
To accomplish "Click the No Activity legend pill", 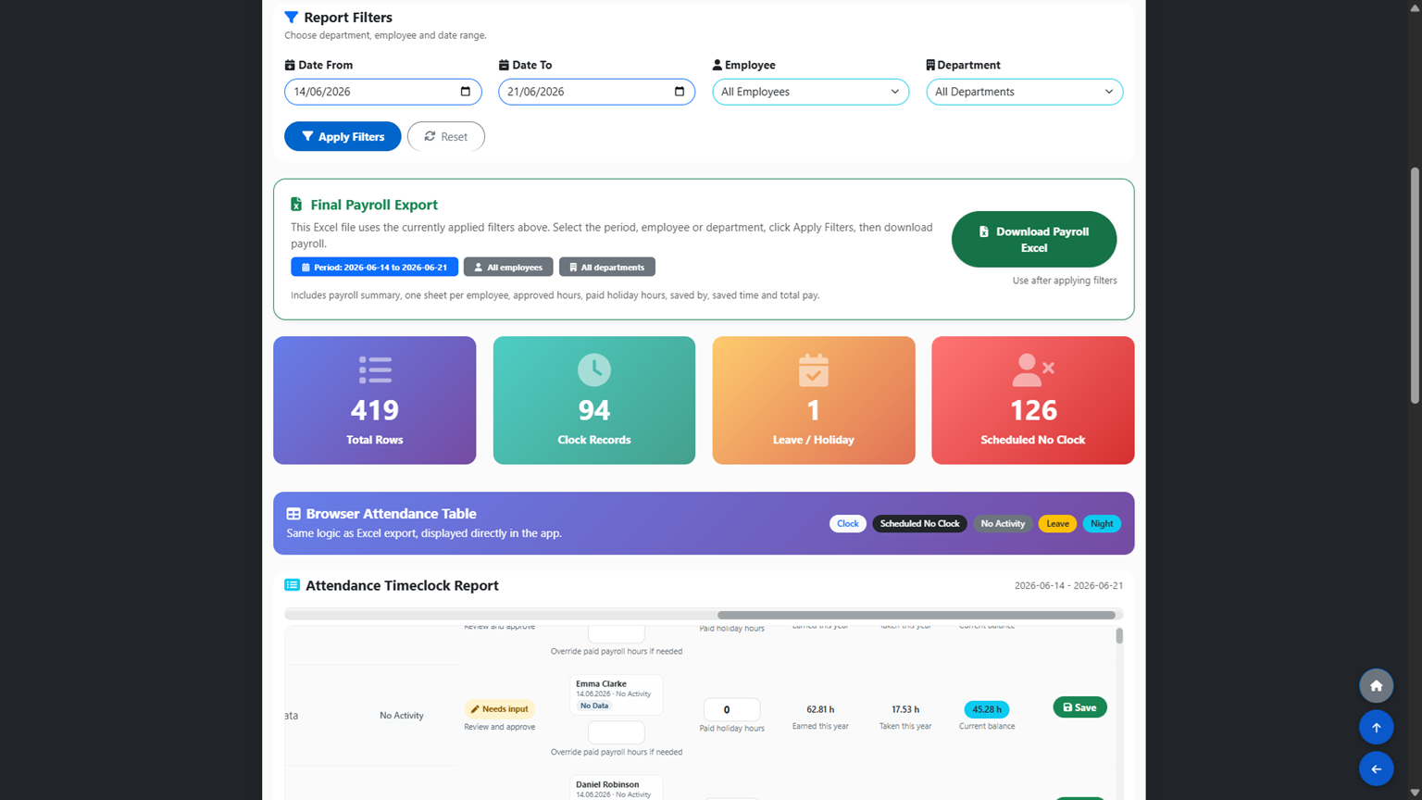I will pyautogui.click(x=1003, y=523).
